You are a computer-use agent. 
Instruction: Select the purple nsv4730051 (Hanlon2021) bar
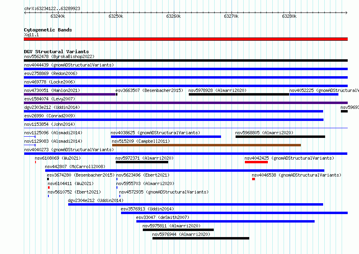click(x=70, y=94)
